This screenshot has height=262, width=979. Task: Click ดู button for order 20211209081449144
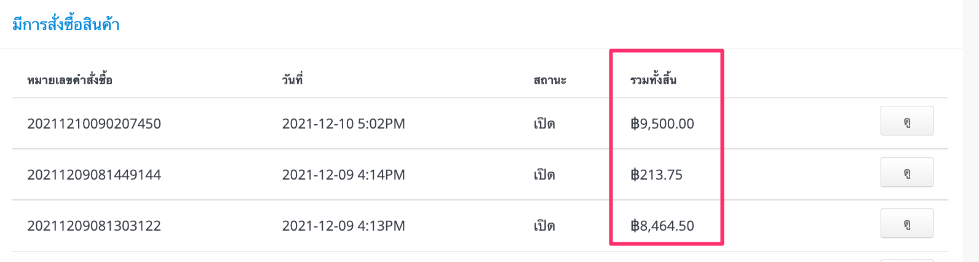click(x=907, y=172)
